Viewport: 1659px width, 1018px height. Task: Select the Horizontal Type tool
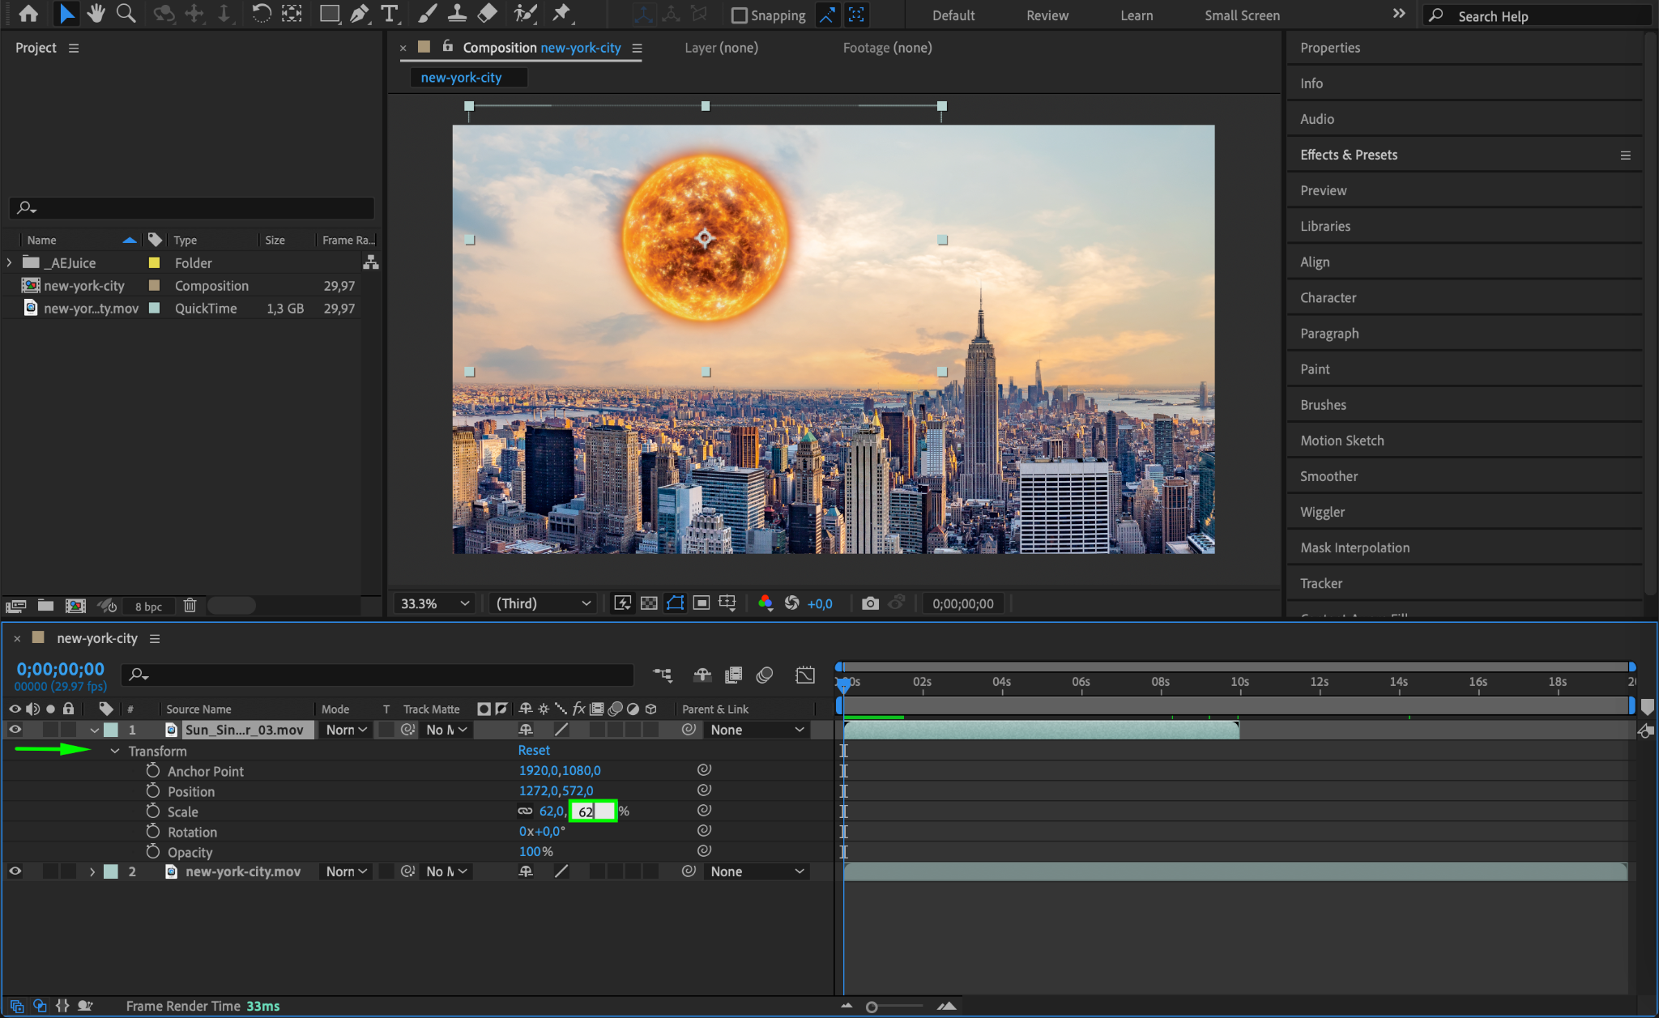coord(390,14)
